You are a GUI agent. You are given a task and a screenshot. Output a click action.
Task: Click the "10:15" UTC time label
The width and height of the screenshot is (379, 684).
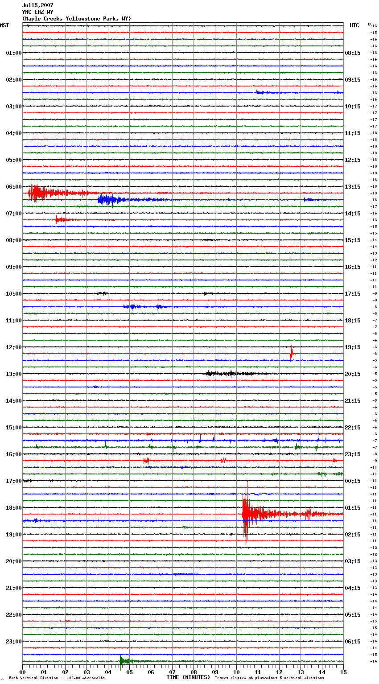(x=353, y=107)
